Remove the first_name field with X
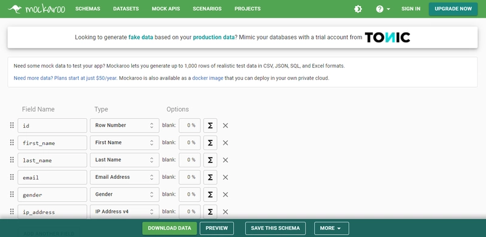The image size is (486, 237). [225, 143]
